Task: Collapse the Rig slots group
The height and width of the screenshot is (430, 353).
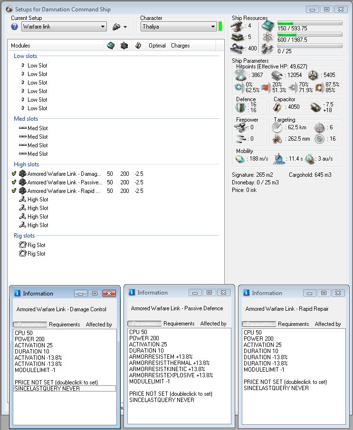Action: tap(24, 236)
